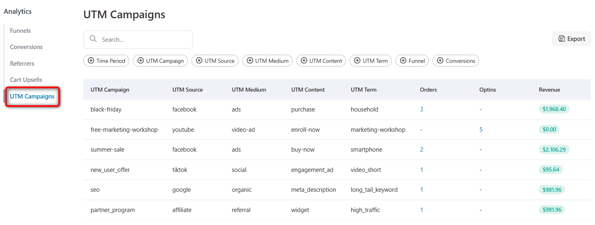Select UTM Campaigns sidebar item
Screen dimensions: 595x225
click(32, 96)
